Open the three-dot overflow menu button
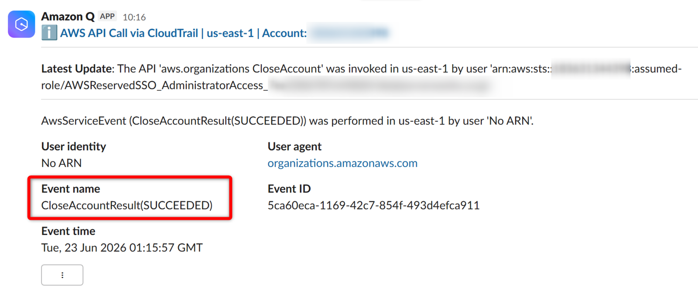 coord(62,275)
